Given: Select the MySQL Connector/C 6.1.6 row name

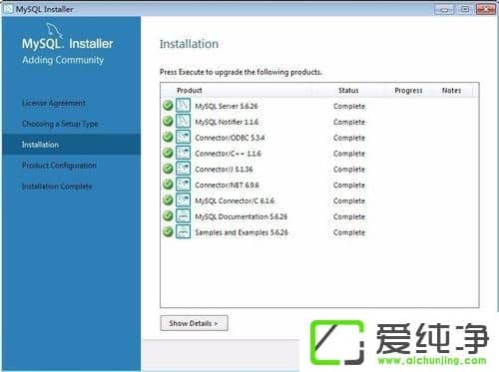Looking at the screenshot, I should (x=235, y=200).
